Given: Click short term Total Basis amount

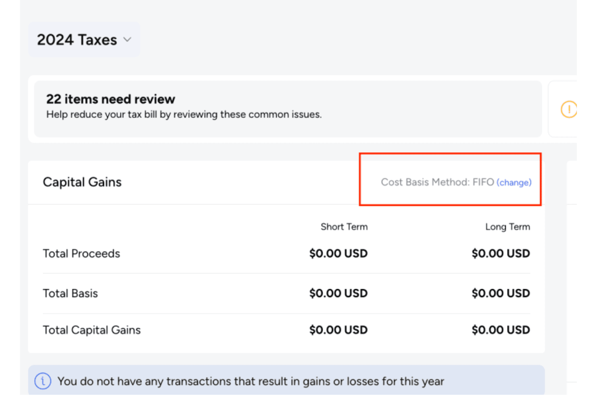Looking at the screenshot, I should [338, 293].
